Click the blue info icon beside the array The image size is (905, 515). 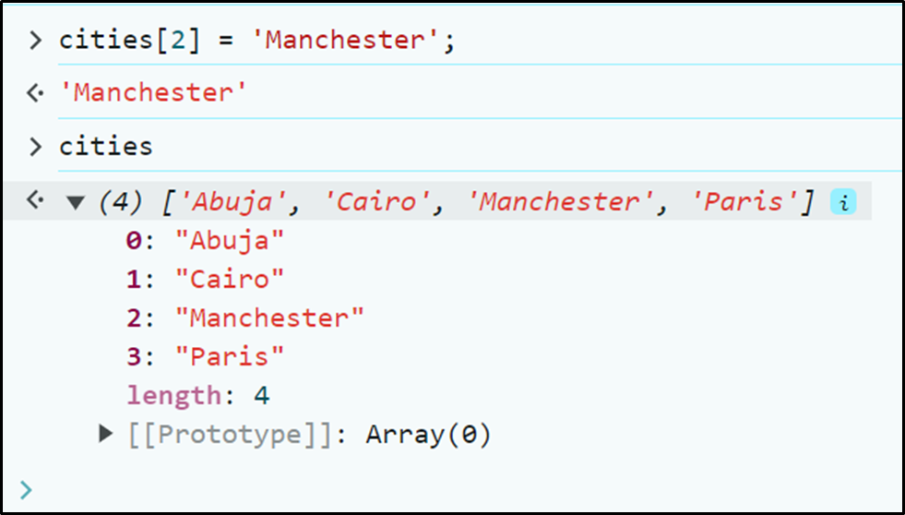click(x=842, y=202)
